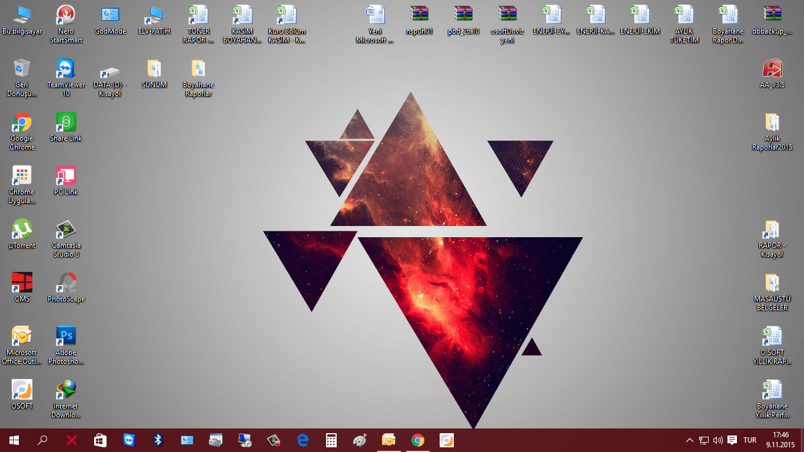This screenshot has width=804, height=452.
Task: Open the Bu bilgisayar desktop icon
Action: (x=22, y=21)
